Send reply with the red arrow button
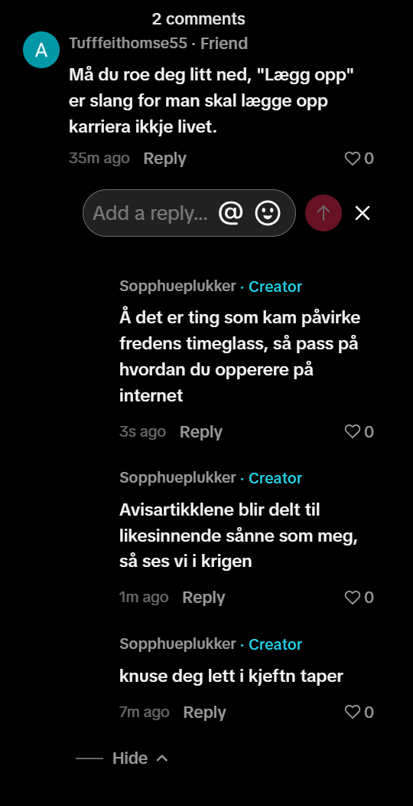 coord(324,213)
